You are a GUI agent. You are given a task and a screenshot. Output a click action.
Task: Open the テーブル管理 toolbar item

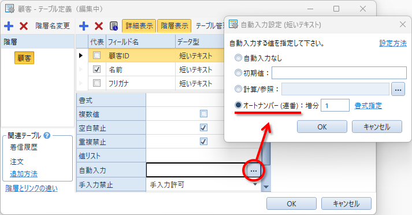pyautogui.click(x=209, y=26)
